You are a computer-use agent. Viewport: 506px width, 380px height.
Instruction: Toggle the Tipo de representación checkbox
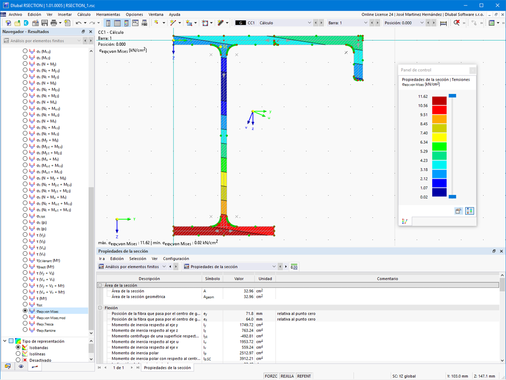pyautogui.click(x=11, y=341)
